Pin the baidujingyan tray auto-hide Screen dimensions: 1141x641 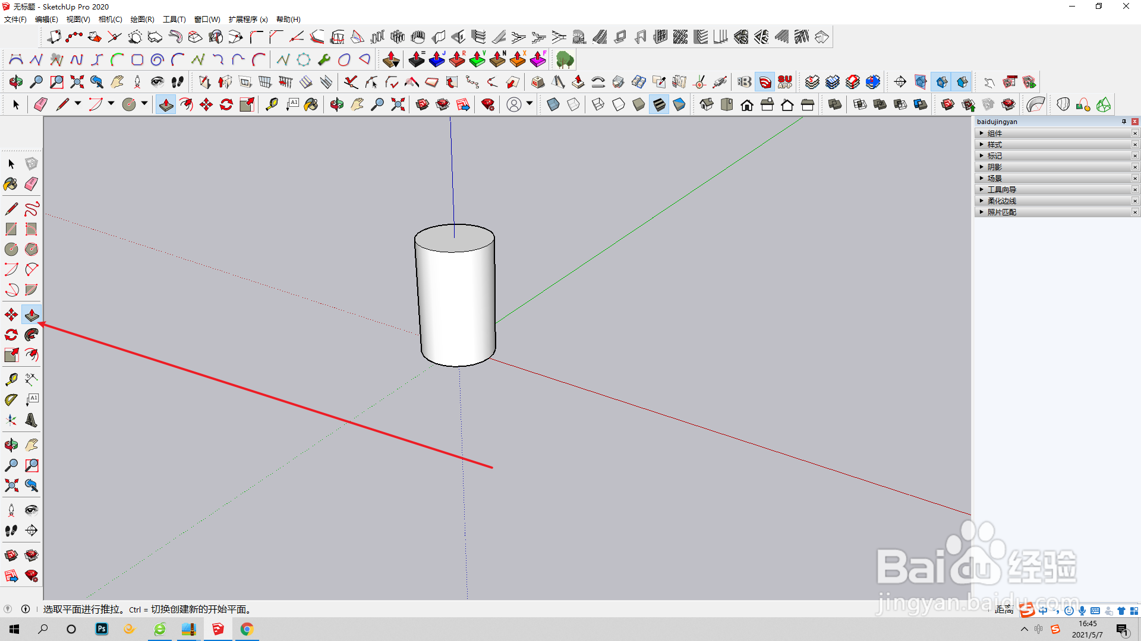[1124, 122]
